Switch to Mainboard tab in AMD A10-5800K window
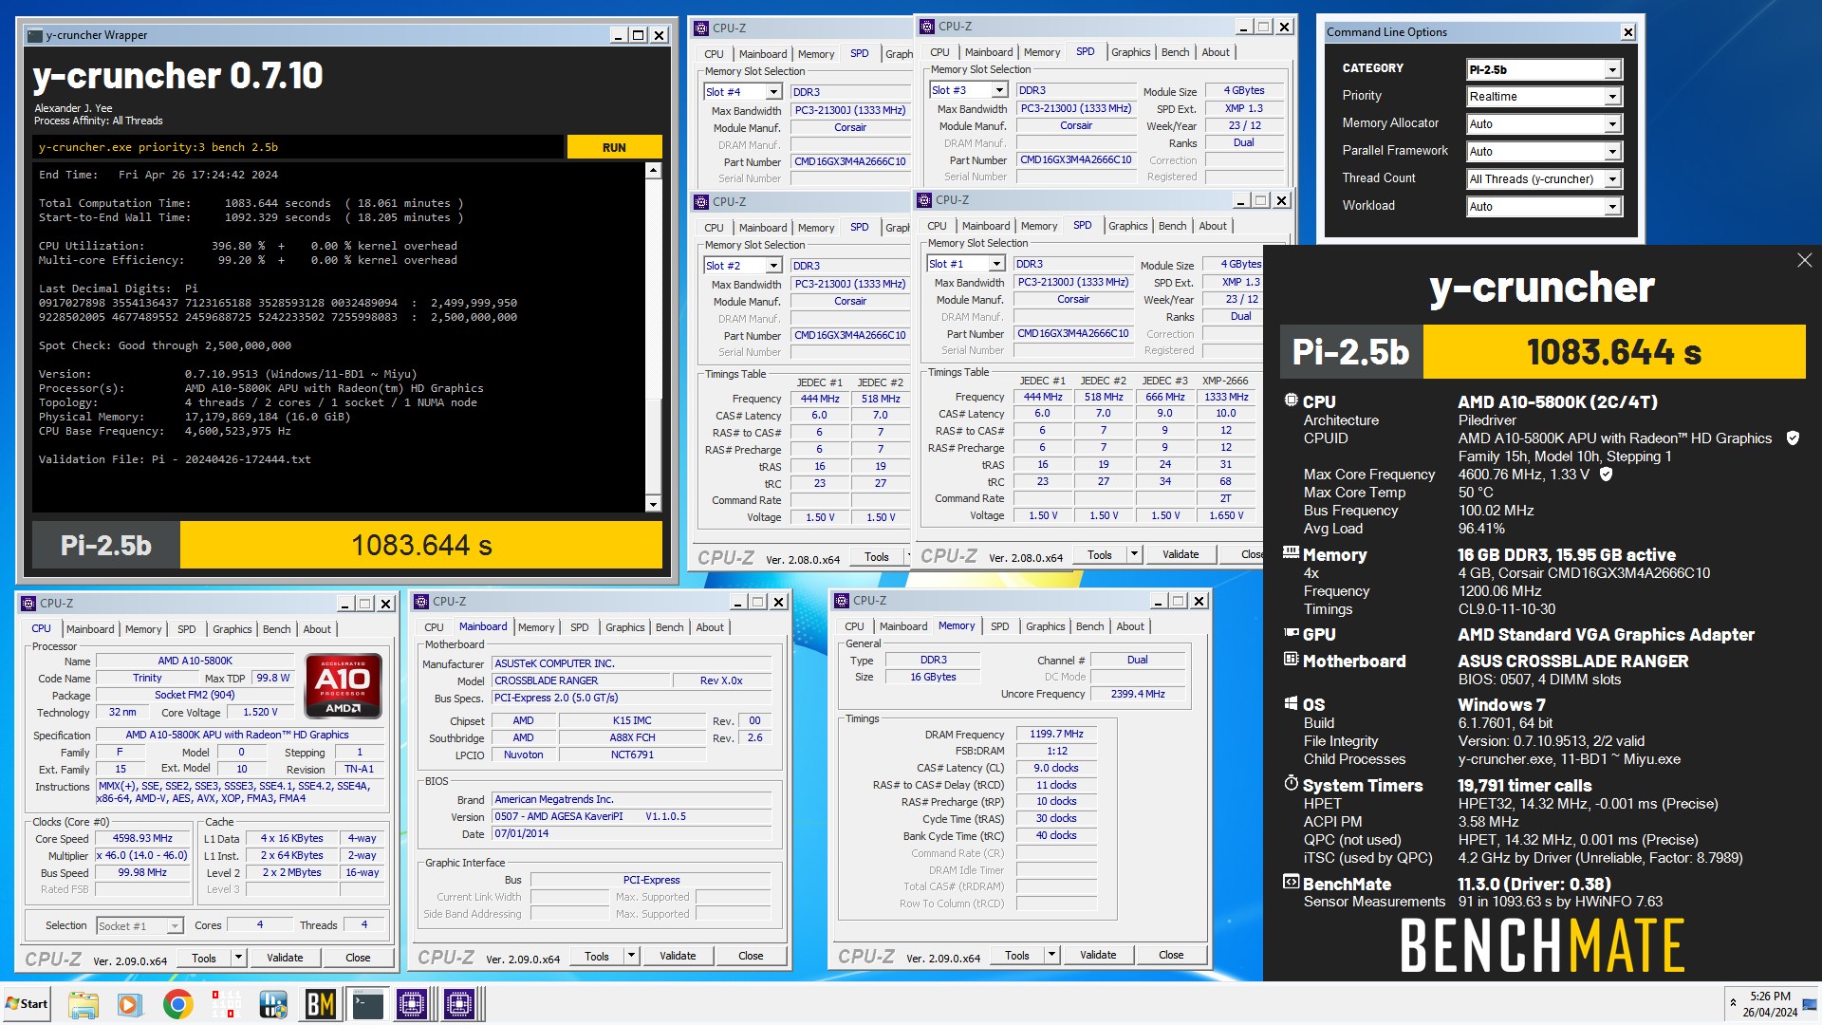The height and width of the screenshot is (1025, 1822). [90, 629]
